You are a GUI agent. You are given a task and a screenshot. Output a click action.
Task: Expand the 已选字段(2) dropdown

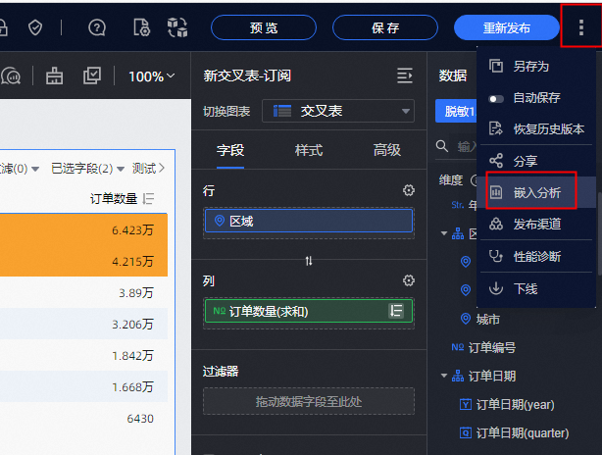click(x=88, y=168)
